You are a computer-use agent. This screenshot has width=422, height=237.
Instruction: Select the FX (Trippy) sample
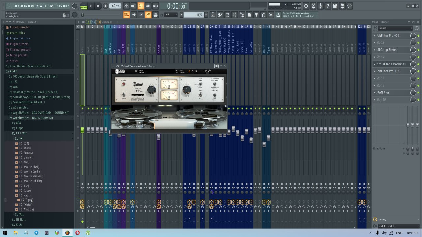pos(27,200)
